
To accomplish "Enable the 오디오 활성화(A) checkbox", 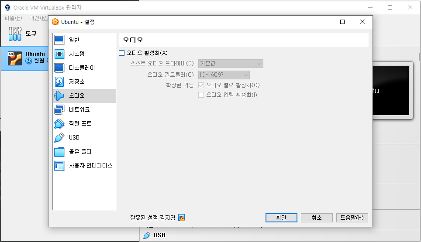I will [122, 53].
